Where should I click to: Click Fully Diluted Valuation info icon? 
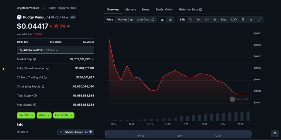(x=48, y=68)
